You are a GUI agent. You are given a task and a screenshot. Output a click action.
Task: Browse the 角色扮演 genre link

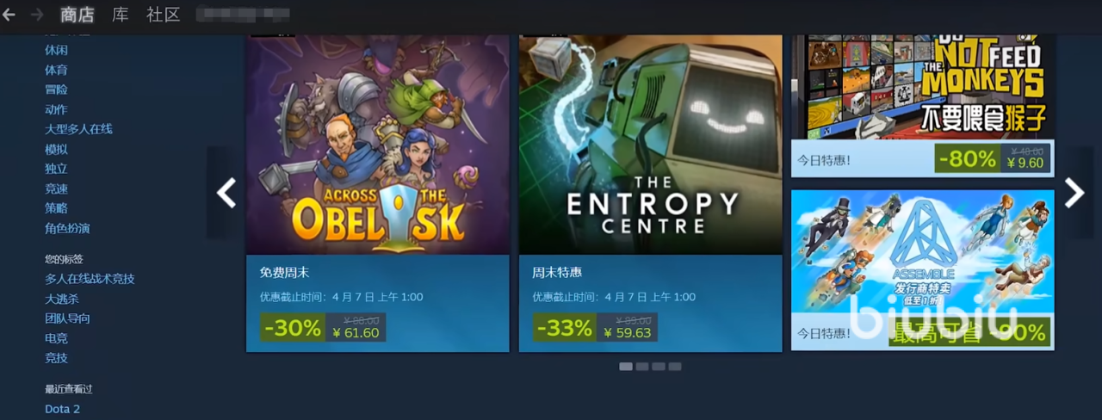[x=67, y=228]
